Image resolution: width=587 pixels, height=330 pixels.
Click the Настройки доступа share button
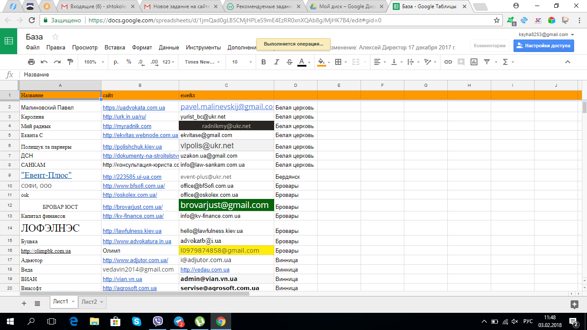(x=544, y=46)
